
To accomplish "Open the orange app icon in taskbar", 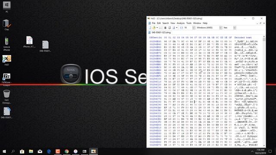I will [58, 151].
